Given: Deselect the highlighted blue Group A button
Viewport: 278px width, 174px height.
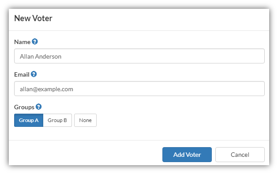Looking at the screenshot, I should 29,120.
